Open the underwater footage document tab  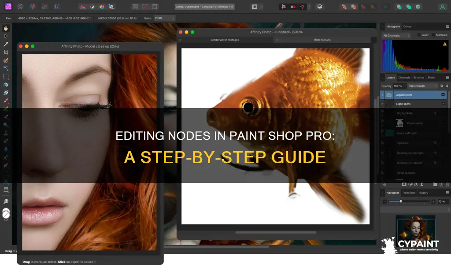pyautogui.click(x=225, y=40)
